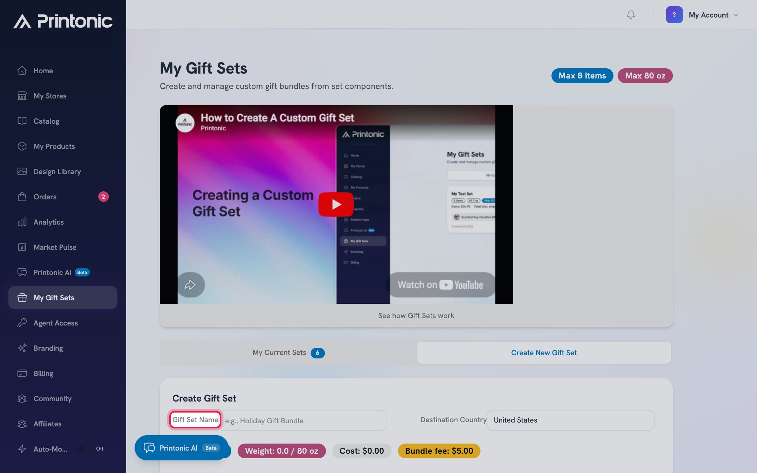Open the Billing menu item

pos(63,373)
